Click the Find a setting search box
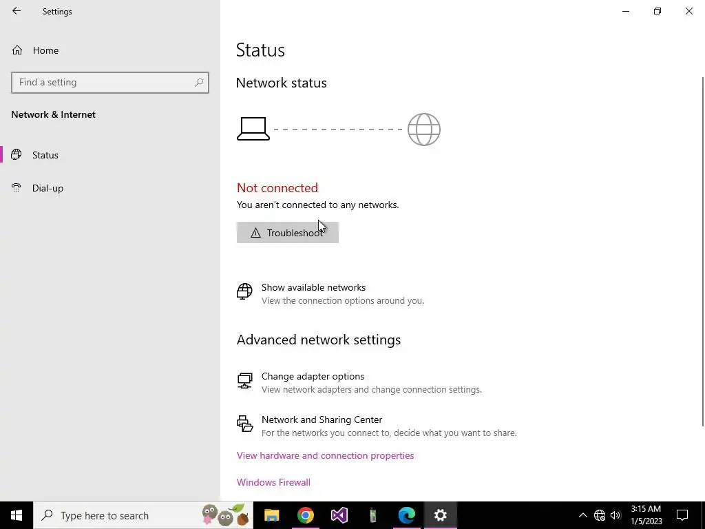705x529 pixels. [110, 83]
